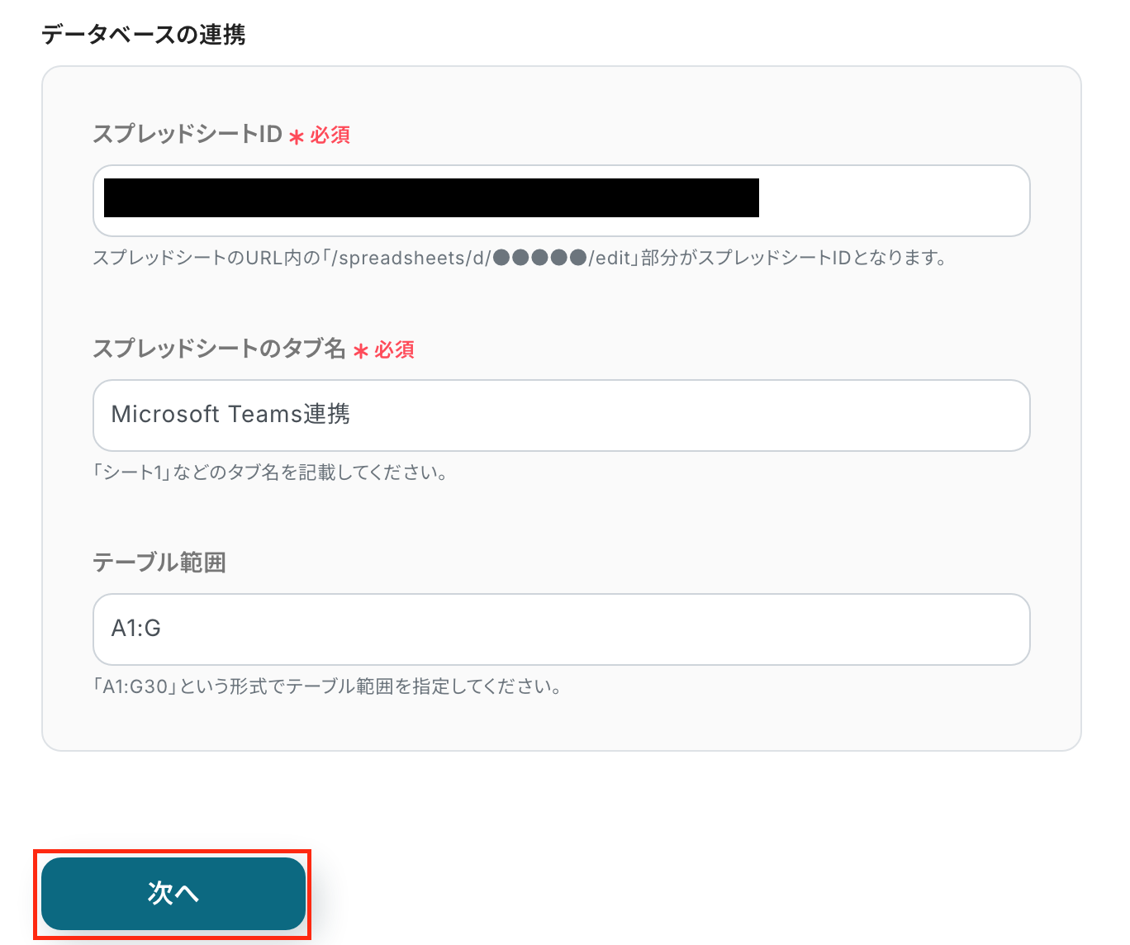Focus the スプレッドシートID input field
This screenshot has height=945, width=1130.
pyautogui.click(x=892, y=201)
